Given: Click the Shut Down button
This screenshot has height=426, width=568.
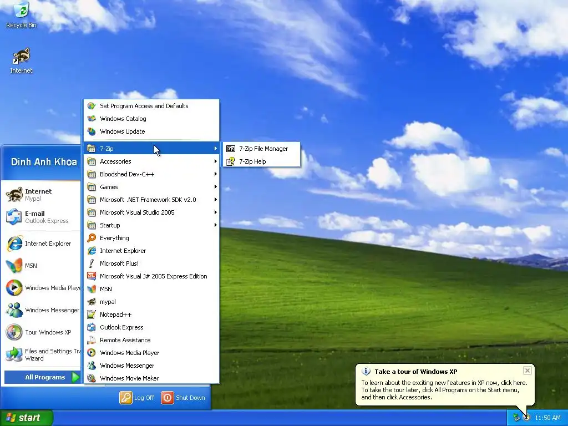Looking at the screenshot, I should (183, 398).
